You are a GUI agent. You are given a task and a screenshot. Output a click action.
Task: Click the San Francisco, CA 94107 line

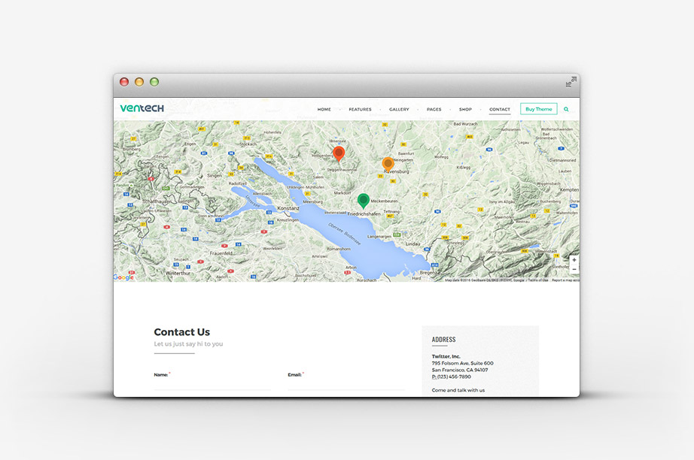coord(460,370)
